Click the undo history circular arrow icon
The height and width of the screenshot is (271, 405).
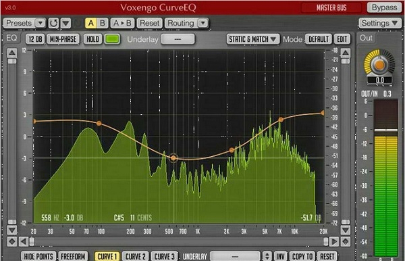point(53,23)
